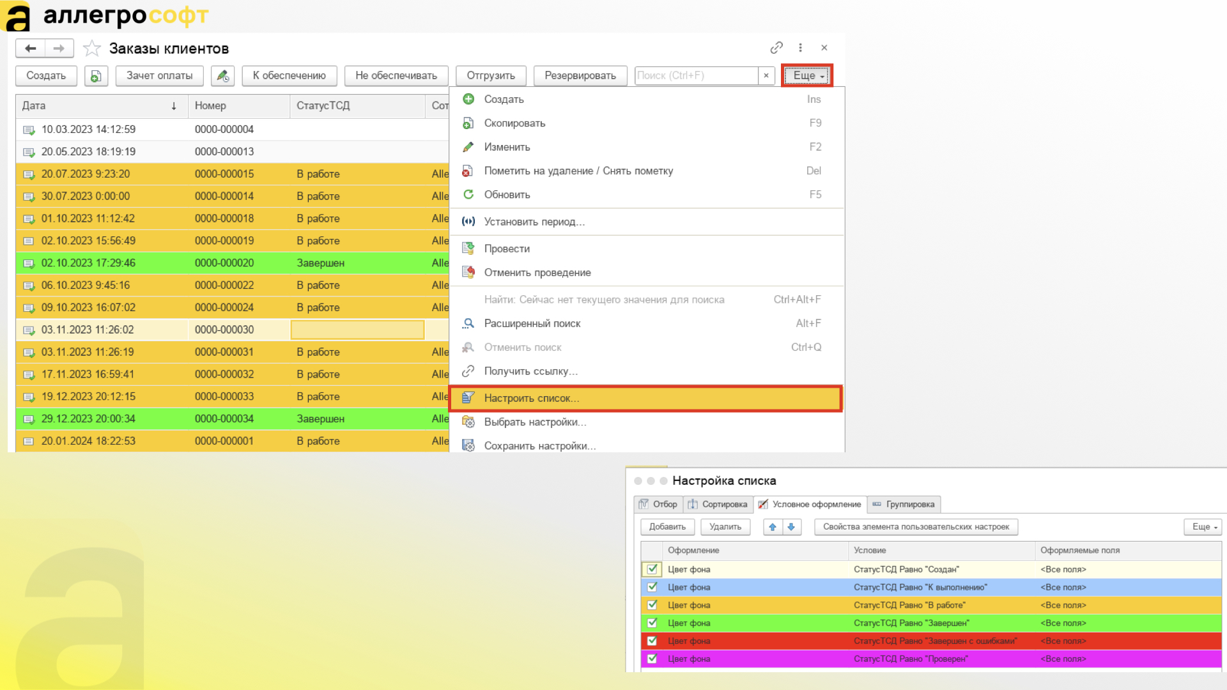Move rule up with blue arrow
The width and height of the screenshot is (1227, 690).
(x=773, y=526)
